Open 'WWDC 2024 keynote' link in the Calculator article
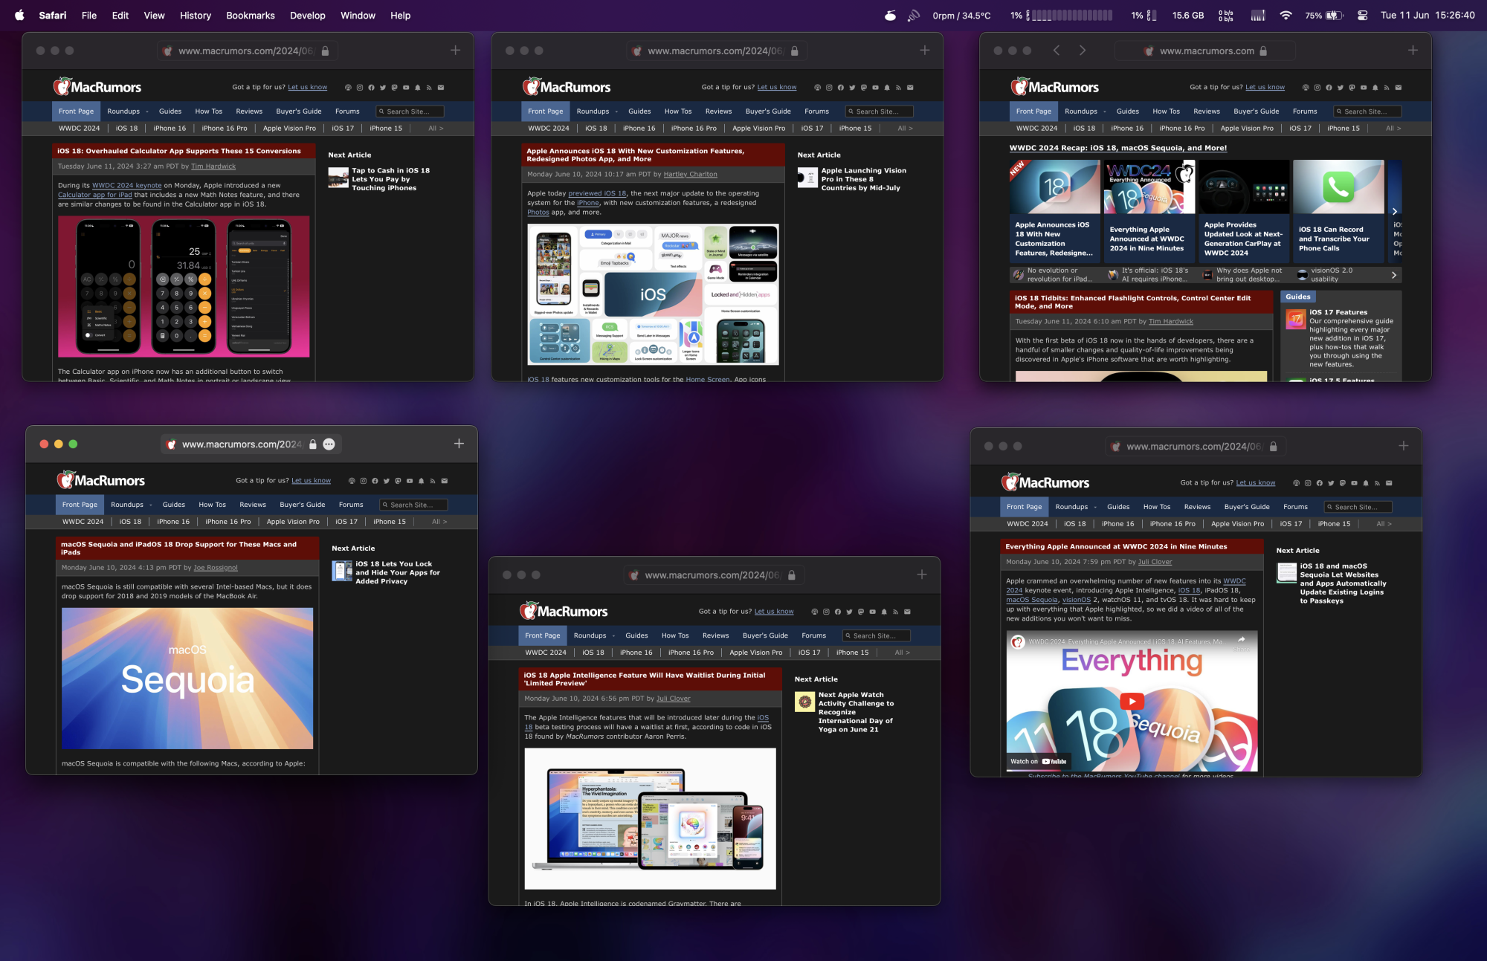Viewport: 1487px width, 961px height. (x=126, y=186)
